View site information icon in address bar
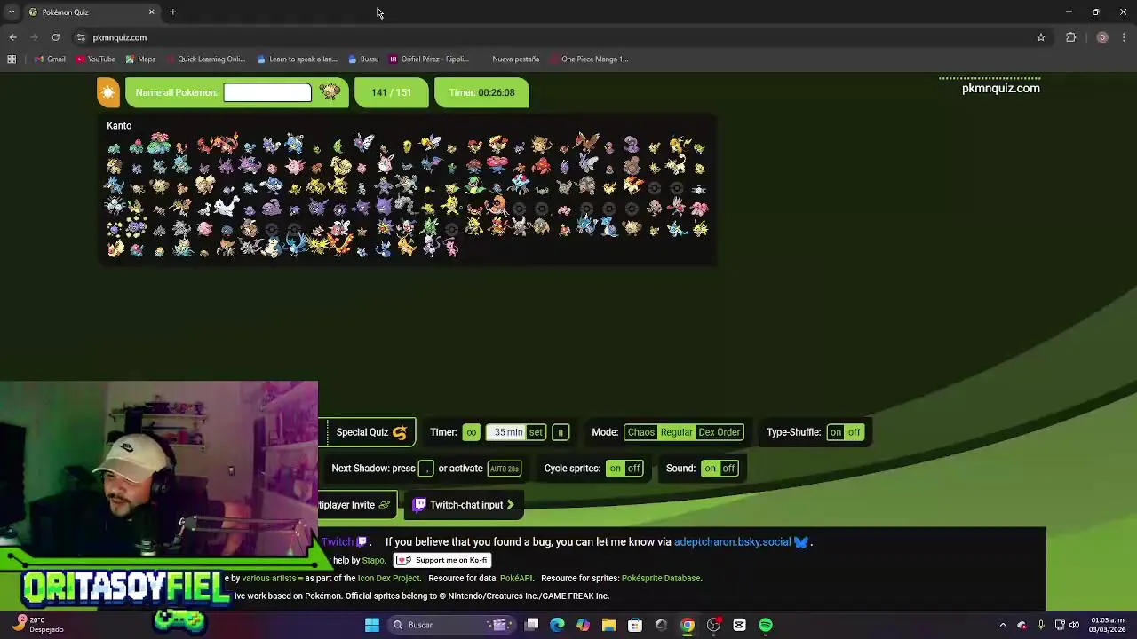The height and width of the screenshot is (639, 1137). coord(81,37)
